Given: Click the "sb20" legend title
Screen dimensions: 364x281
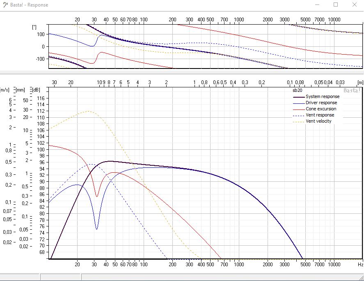Looking at the screenshot, I should pyautogui.click(x=298, y=90).
